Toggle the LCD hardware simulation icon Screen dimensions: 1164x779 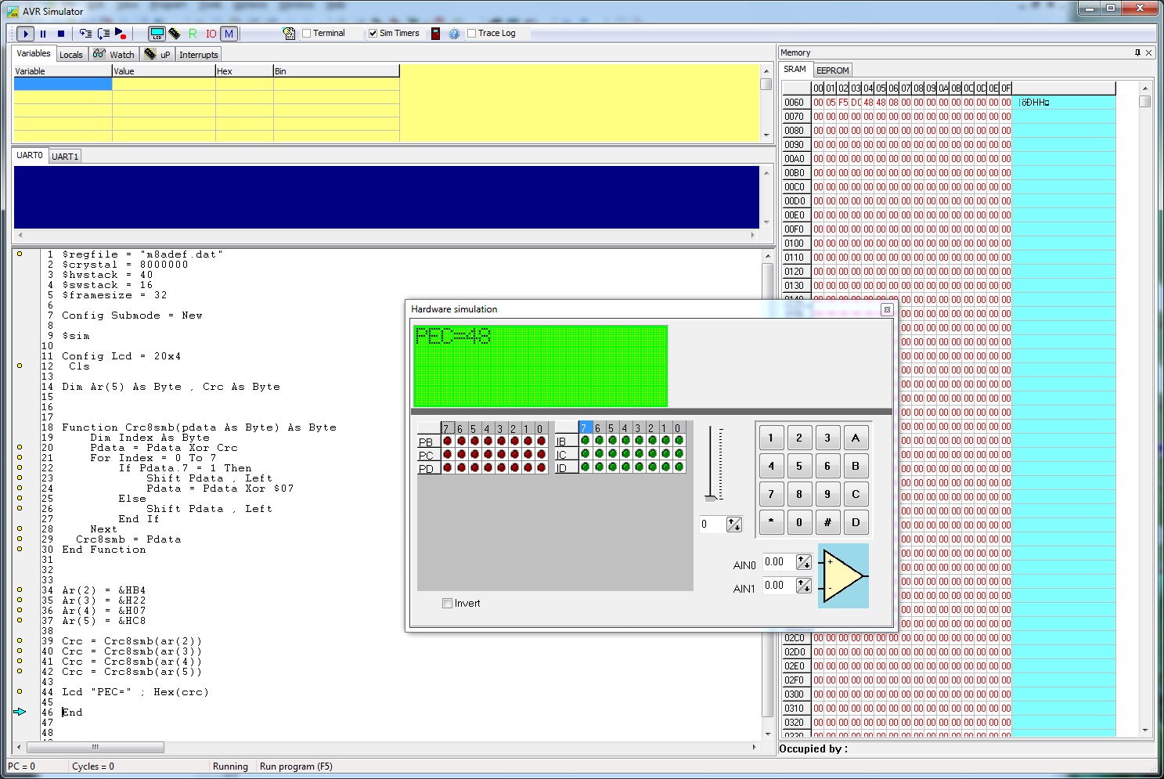(157, 34)
